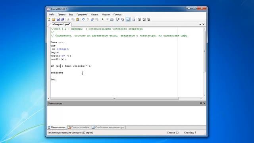The width and height of the screenshot is (254, 143).
Task: Switch to the Окно вывода bottom tab
Action: [57, 128]
